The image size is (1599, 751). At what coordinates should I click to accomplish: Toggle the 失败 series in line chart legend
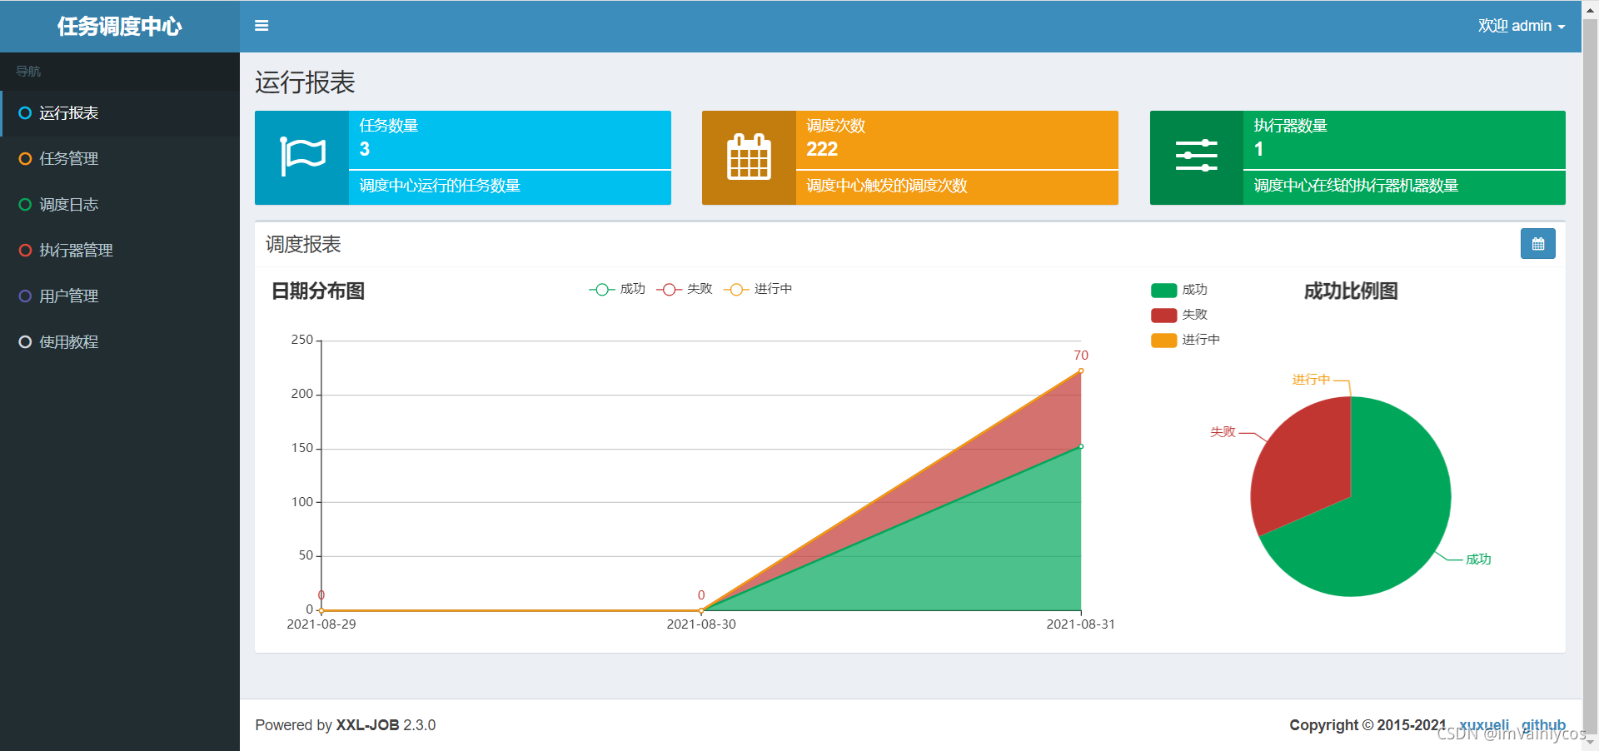click(685, 289)
